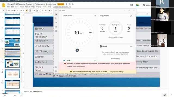Open Change power settings link
The width and height of the screenshot is (174, 97).
(116, 72)
